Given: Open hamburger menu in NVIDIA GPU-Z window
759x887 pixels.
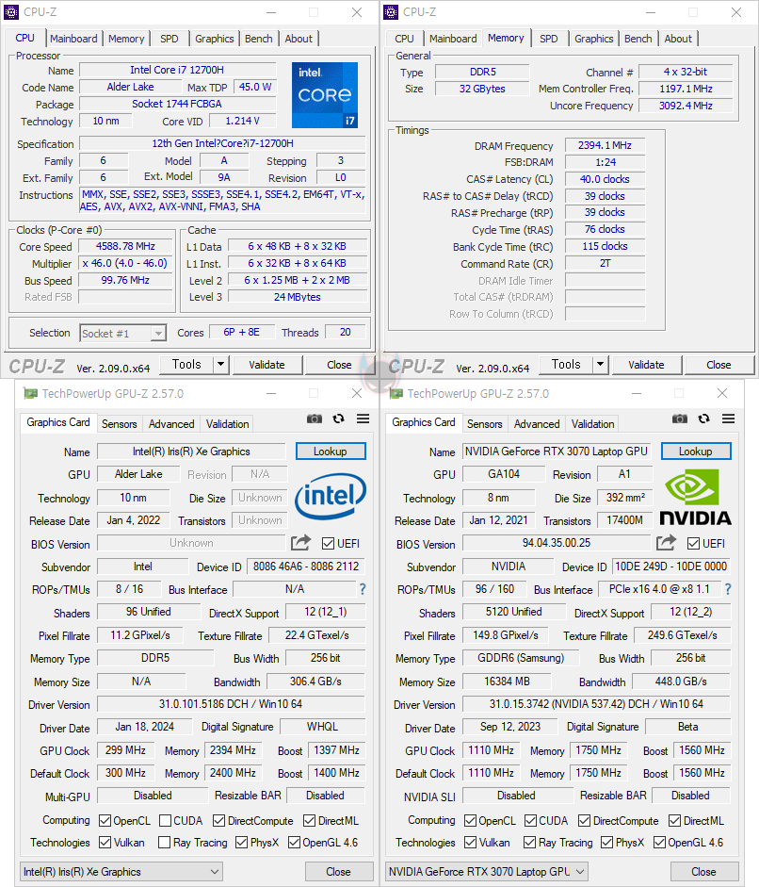Looking at the screenshot, I should [x=729, y=419].
